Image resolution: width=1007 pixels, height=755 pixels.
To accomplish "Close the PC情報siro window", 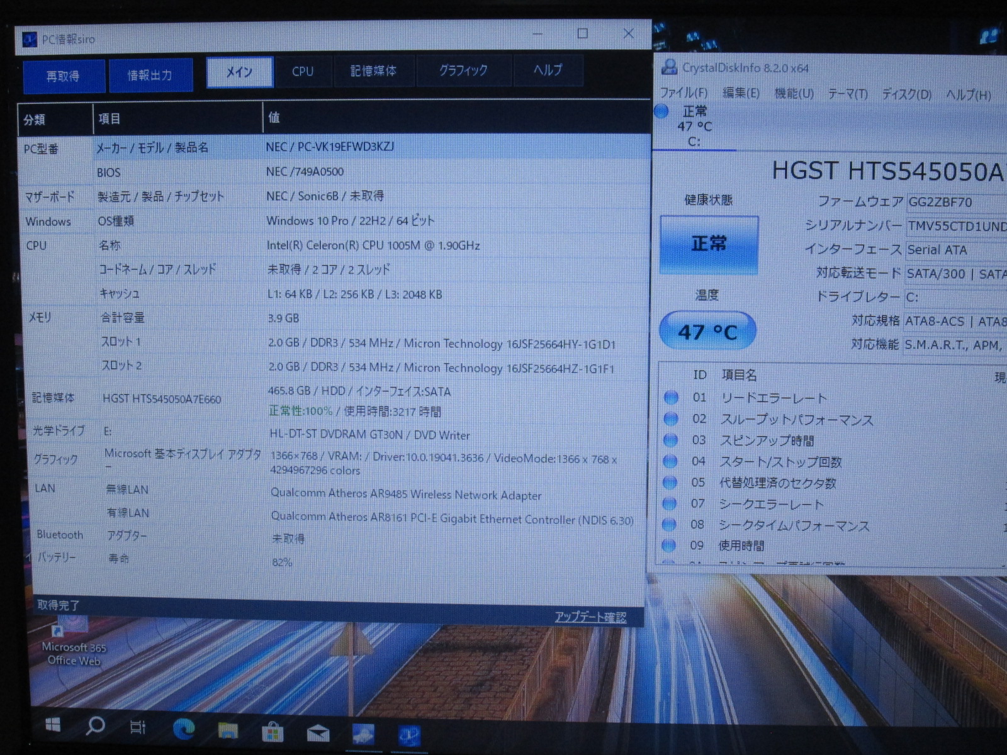I will (x=628, y=33).
